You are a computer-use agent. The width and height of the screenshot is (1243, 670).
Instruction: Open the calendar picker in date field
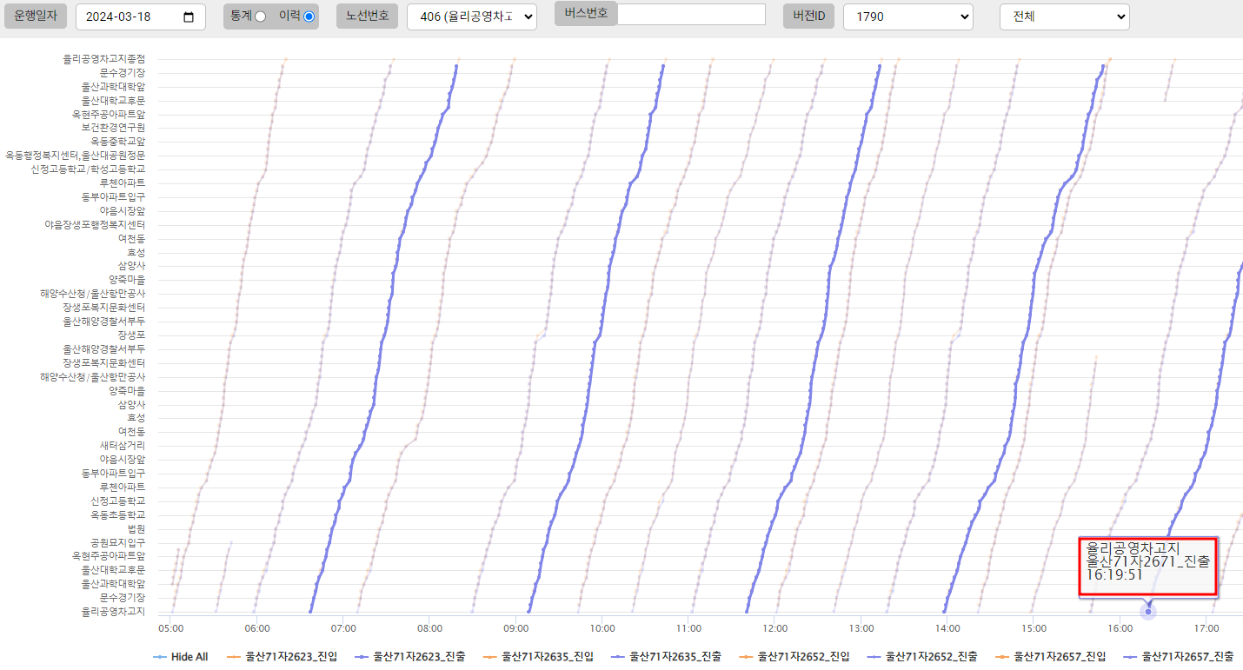189,17
